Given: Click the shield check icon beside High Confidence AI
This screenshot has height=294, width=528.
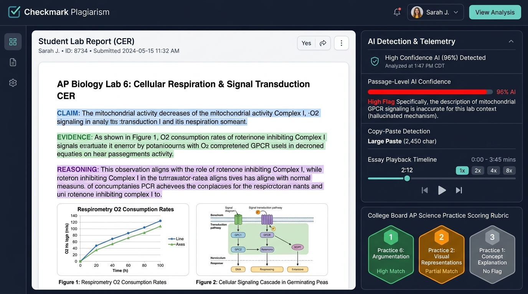Looking at the screenshot, I should tap(375, 61).
